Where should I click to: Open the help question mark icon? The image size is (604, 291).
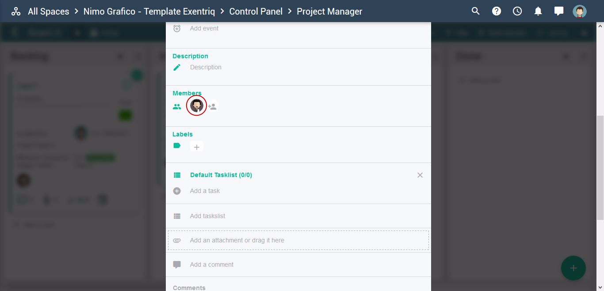tap(497, 11)
